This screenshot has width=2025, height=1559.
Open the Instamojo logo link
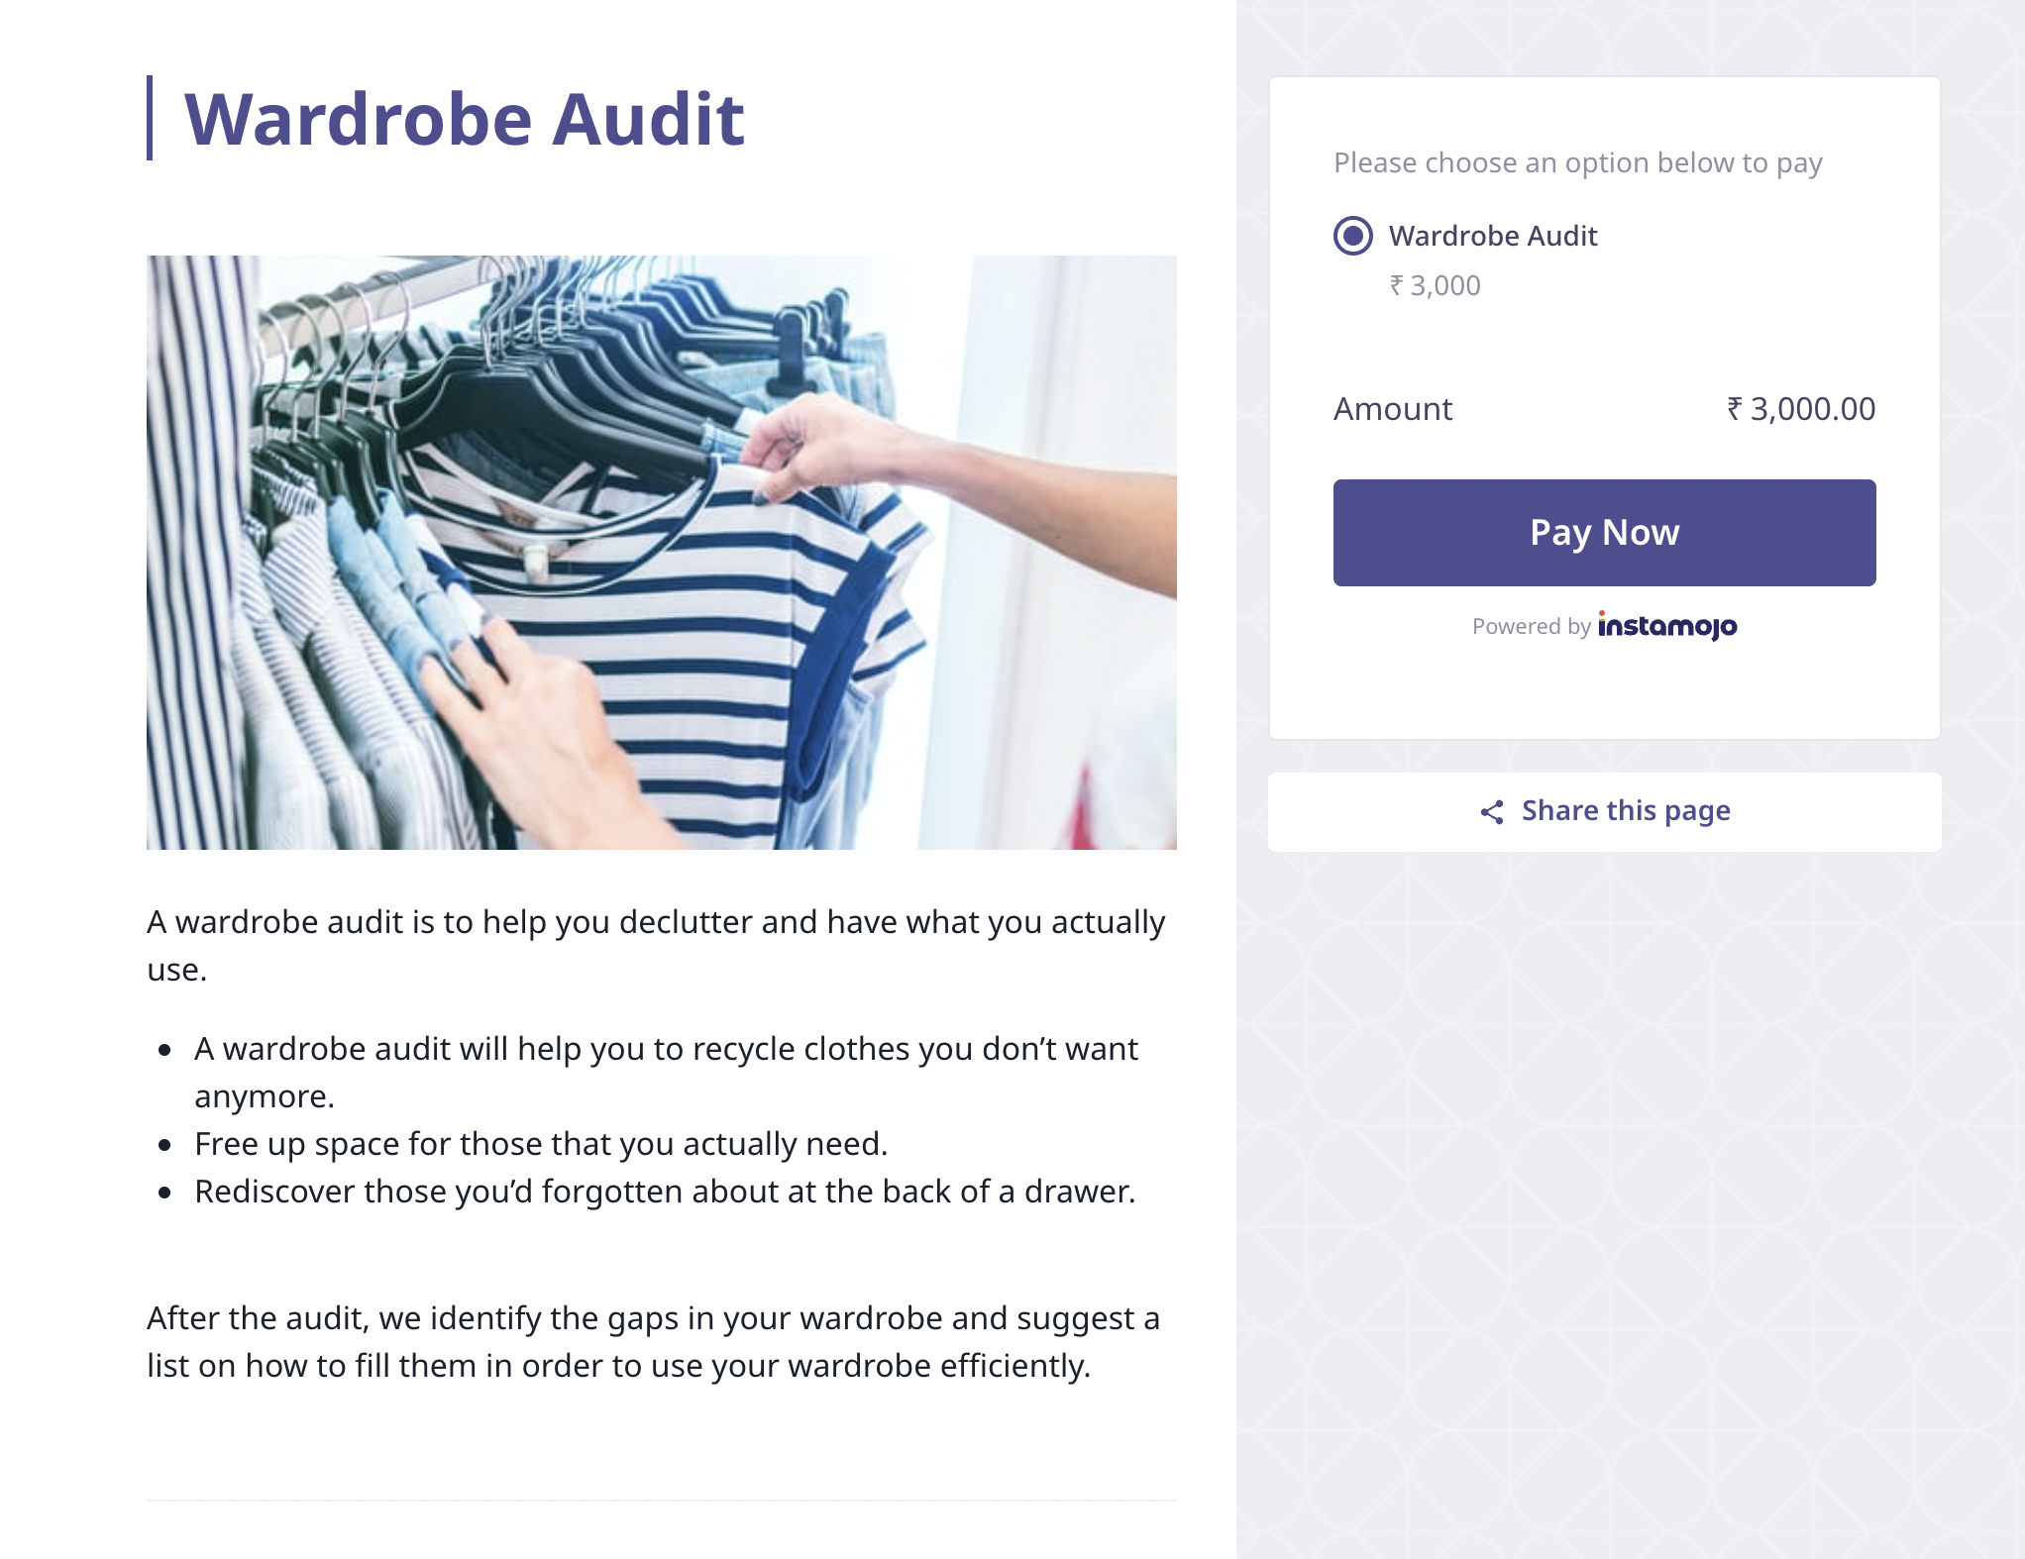tap(1666, 626)
